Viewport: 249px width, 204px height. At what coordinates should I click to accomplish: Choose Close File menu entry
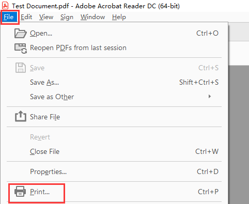click(114, 151)
